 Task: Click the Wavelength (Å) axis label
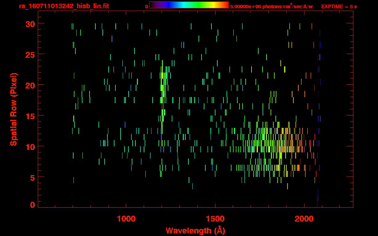[x=195, y=230]
